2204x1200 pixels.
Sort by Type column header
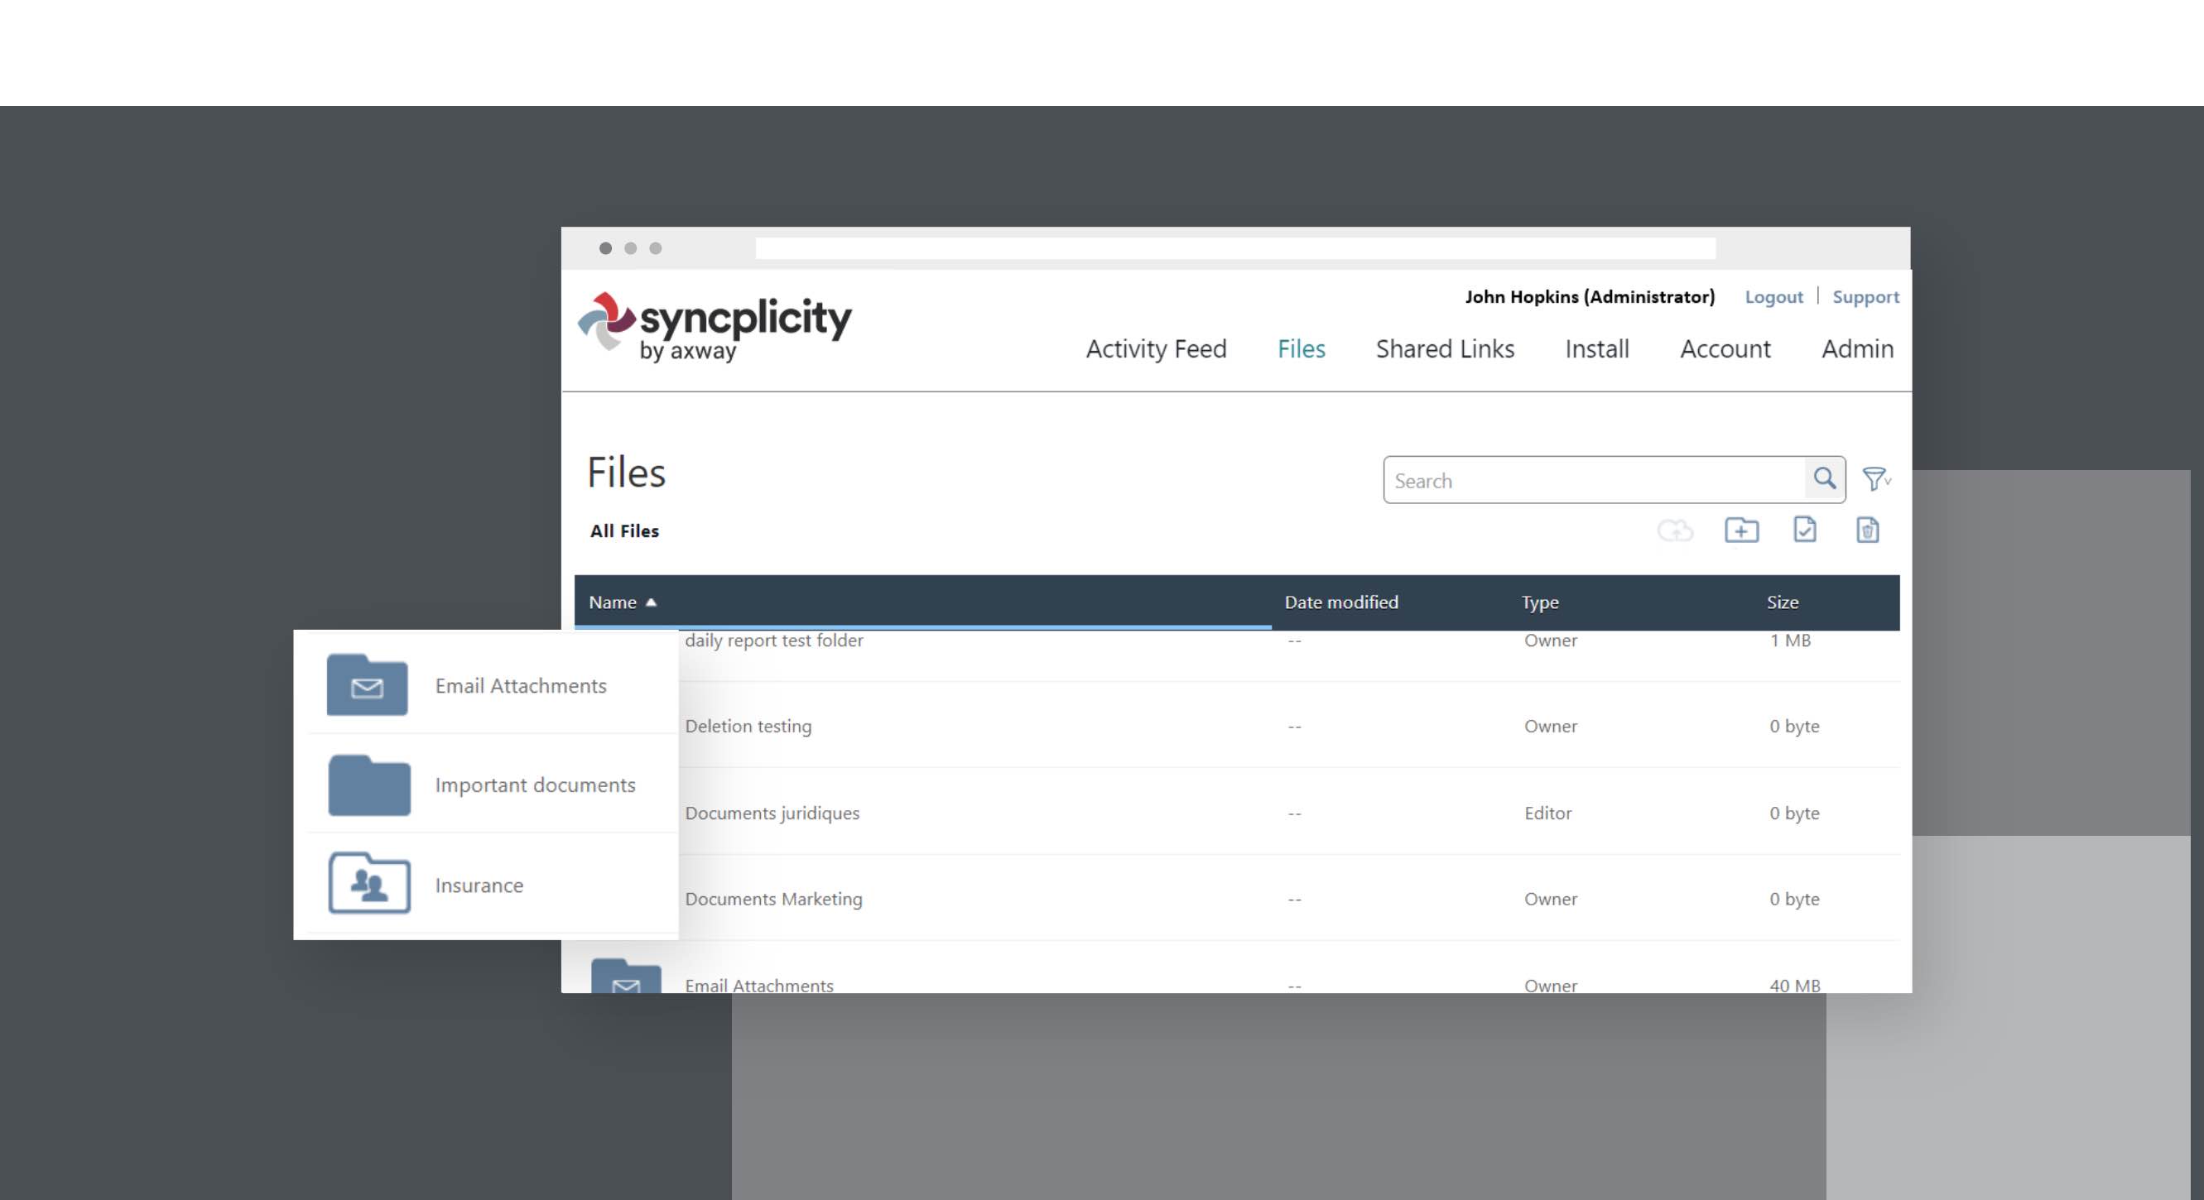tap(1540, 602)
